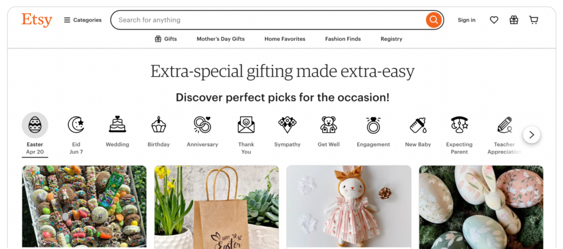563x249 pixels.
Task: Open the shopping cart
Action: click(533, 20)
